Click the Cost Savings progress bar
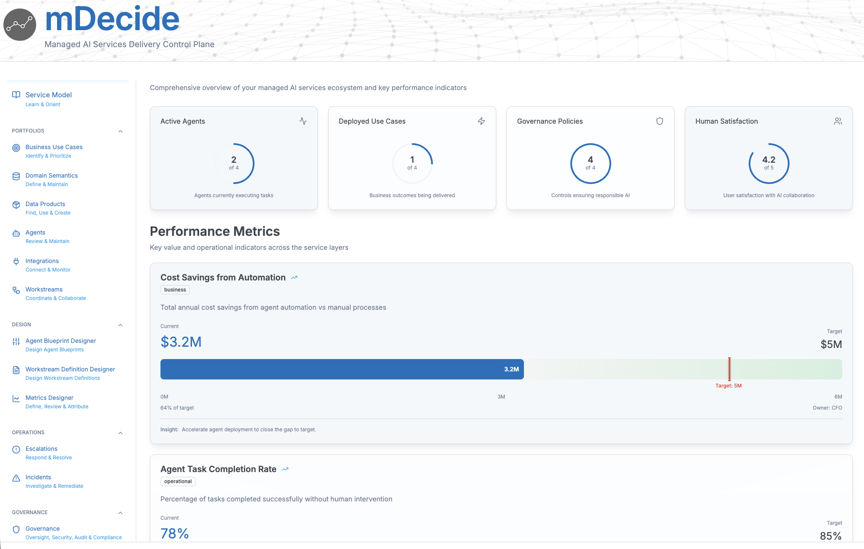The width and height of the screenshot is (864, 549). [340, 369]
